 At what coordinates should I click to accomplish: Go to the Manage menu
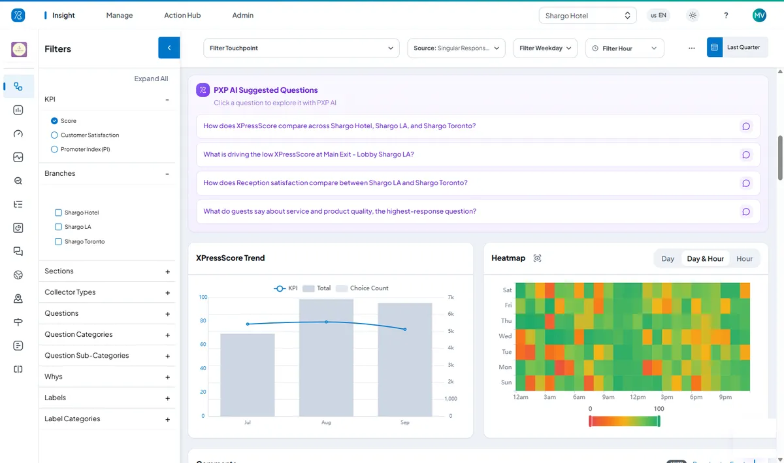click(x=120, y=16)
